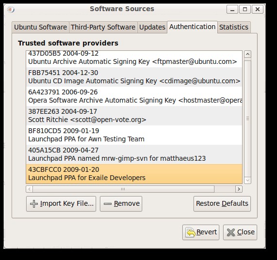The image size is (277, 260).
Task: Click the Trusted software providers heading
Action: [68, 44]
